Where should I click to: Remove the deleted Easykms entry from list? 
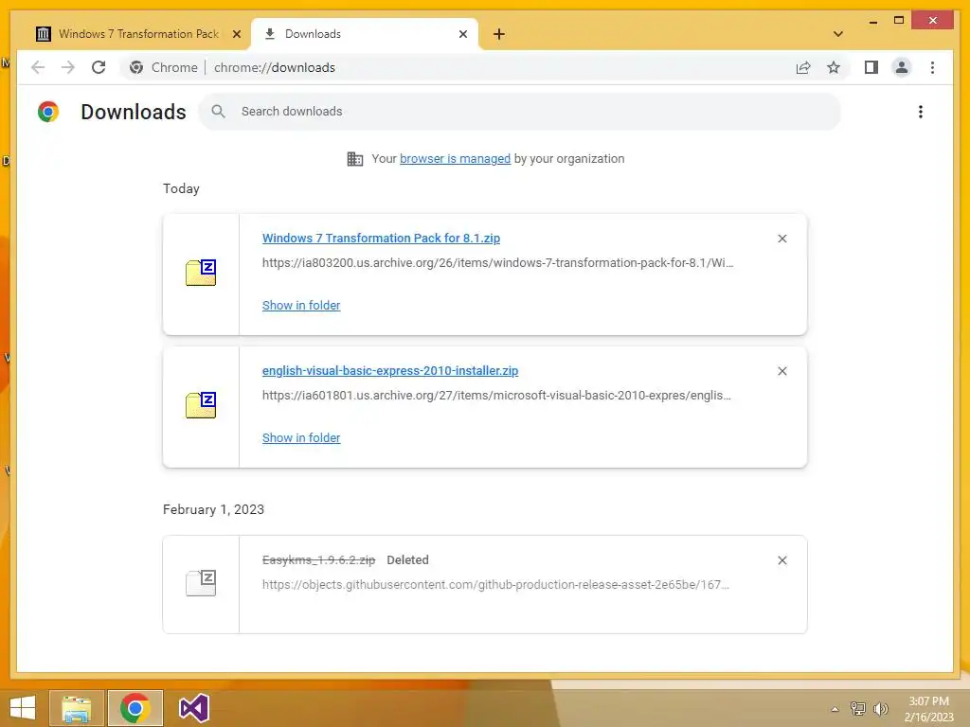pyautogui.click(x=781, y=560)
